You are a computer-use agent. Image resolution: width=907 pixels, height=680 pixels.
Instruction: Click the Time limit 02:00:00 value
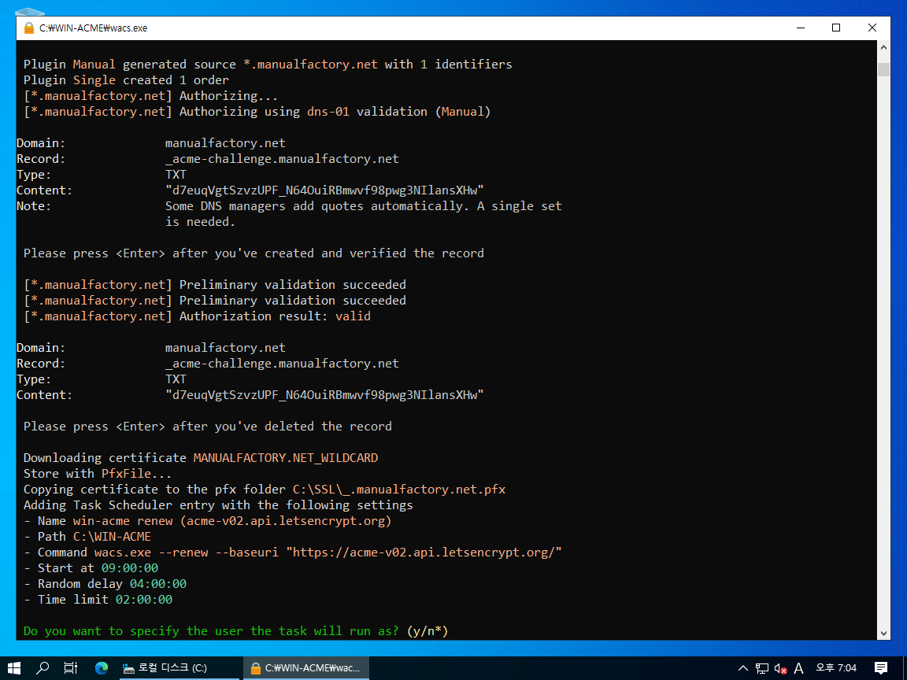coord(143,600)
